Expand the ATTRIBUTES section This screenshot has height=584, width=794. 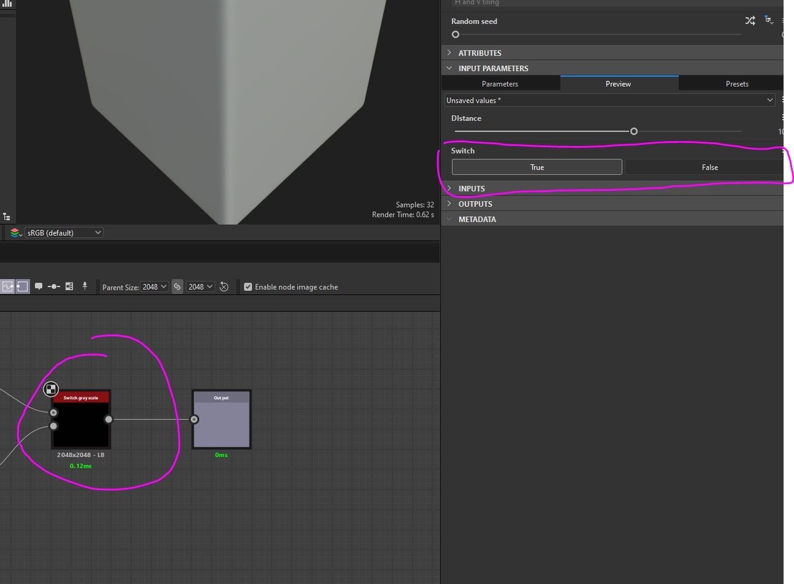click(479, 53)
